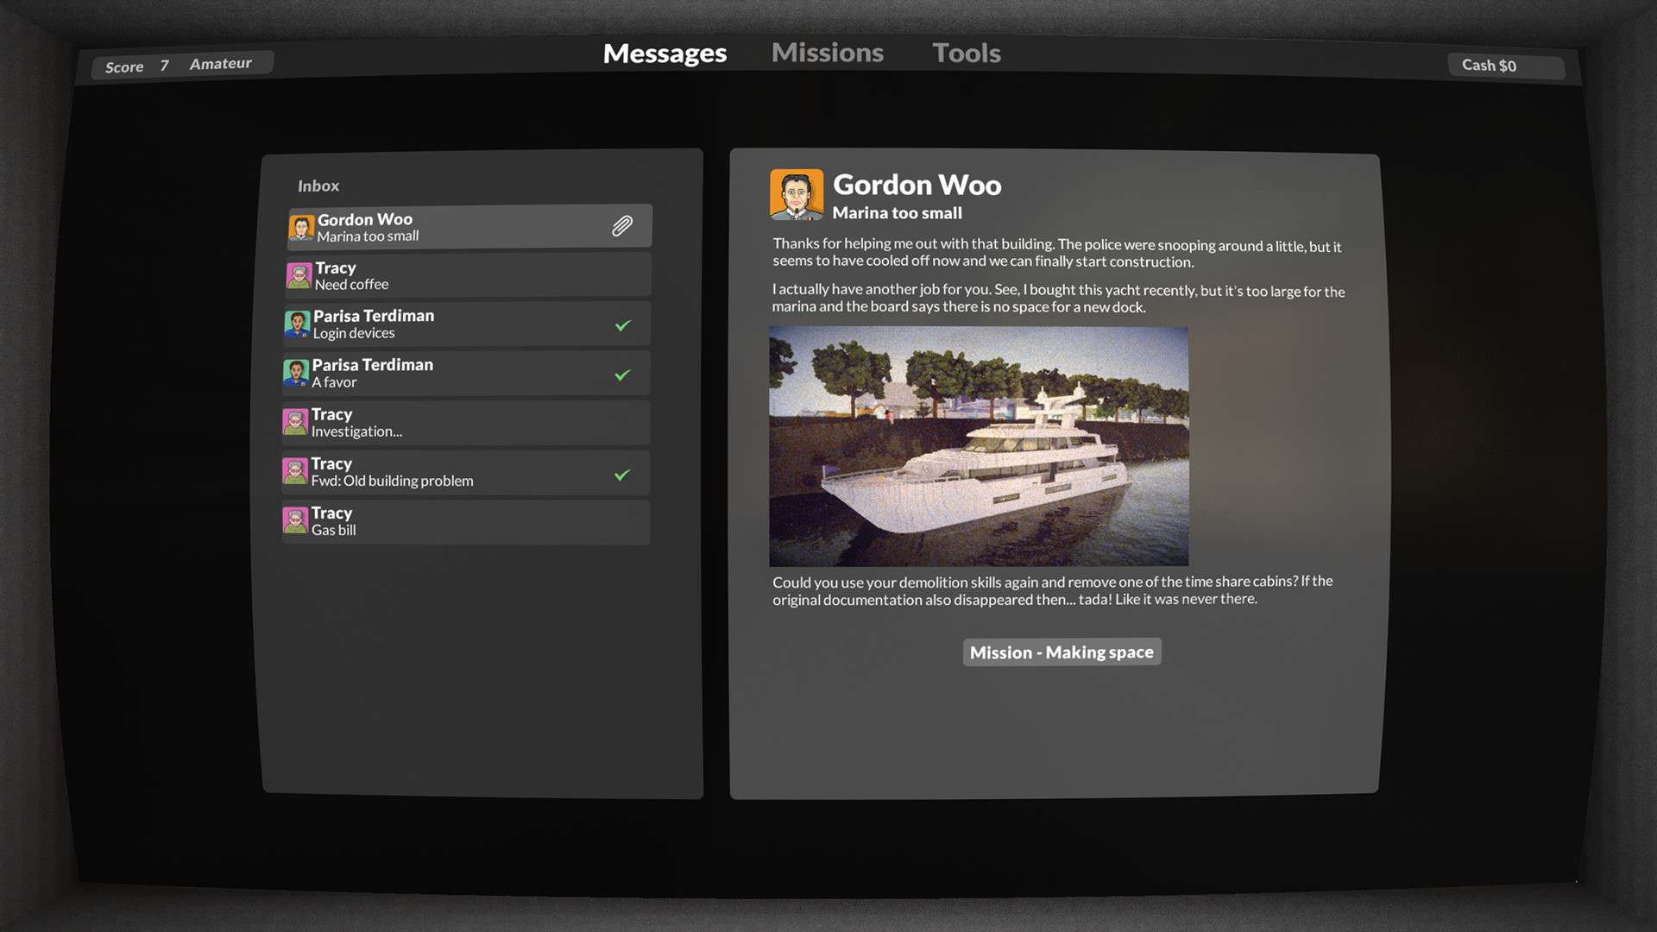
Task: Toggle the checkmark on Fwd Old building problem
Action: tap(624, 474)
